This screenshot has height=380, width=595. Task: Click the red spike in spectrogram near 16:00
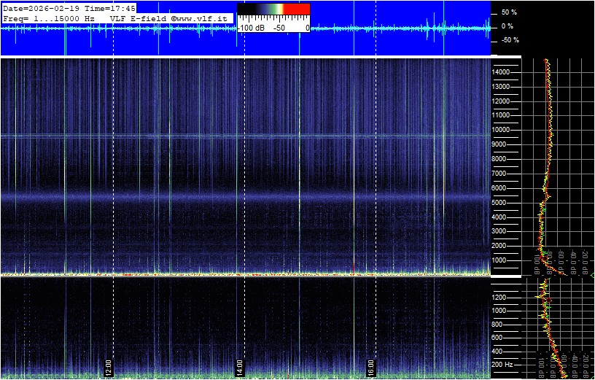(353, 265)
